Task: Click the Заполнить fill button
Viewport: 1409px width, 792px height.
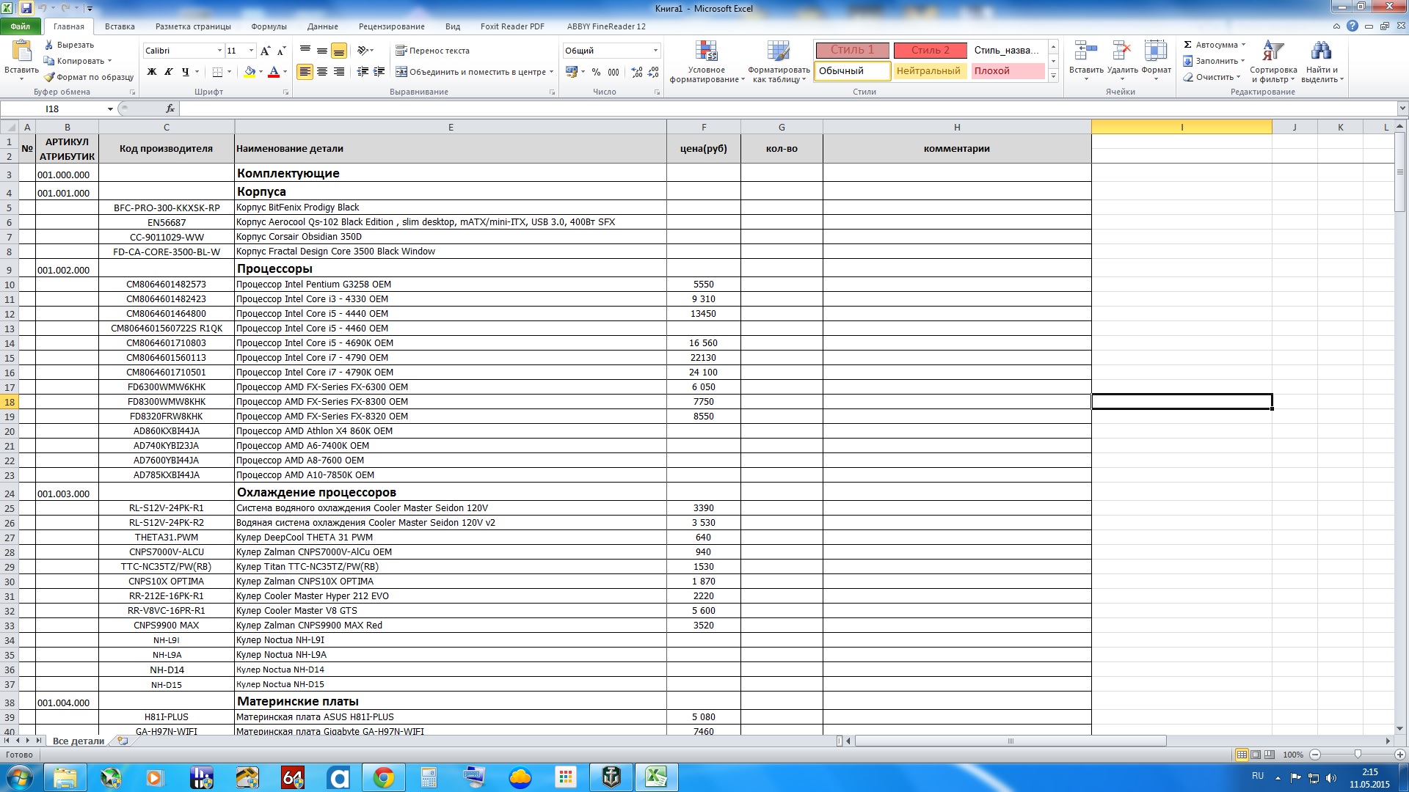Action: pos(1214,61)
